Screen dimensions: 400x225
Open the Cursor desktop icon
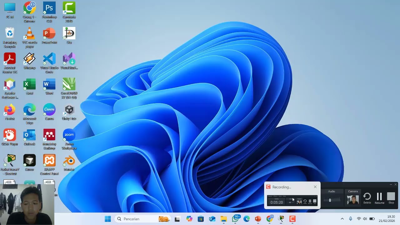[x=29, y=163]
